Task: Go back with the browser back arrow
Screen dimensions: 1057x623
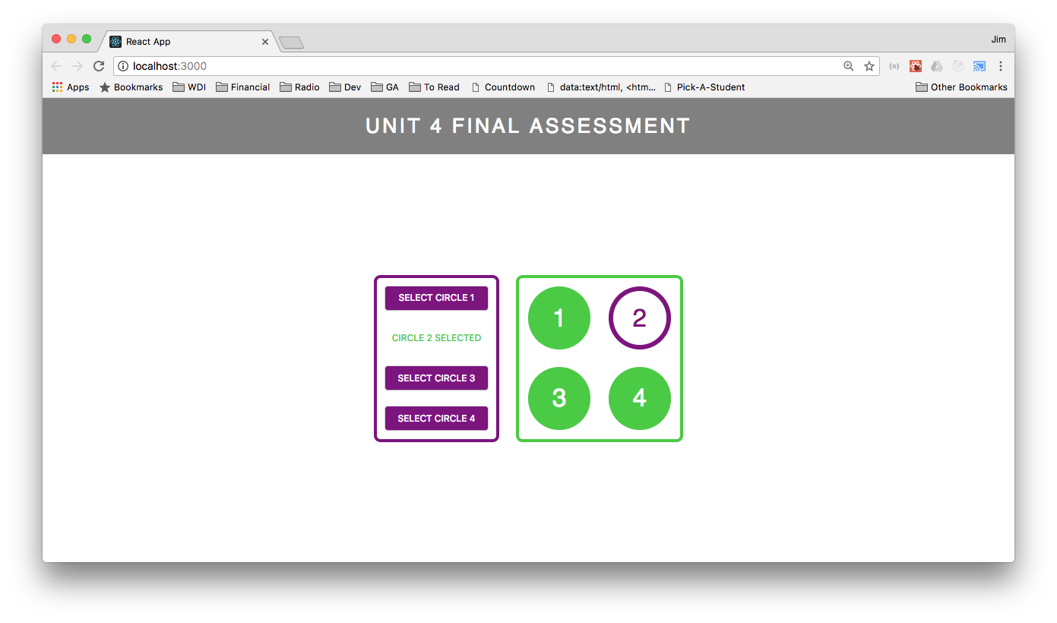Action: pyautogui.click(x=56, y=66)
